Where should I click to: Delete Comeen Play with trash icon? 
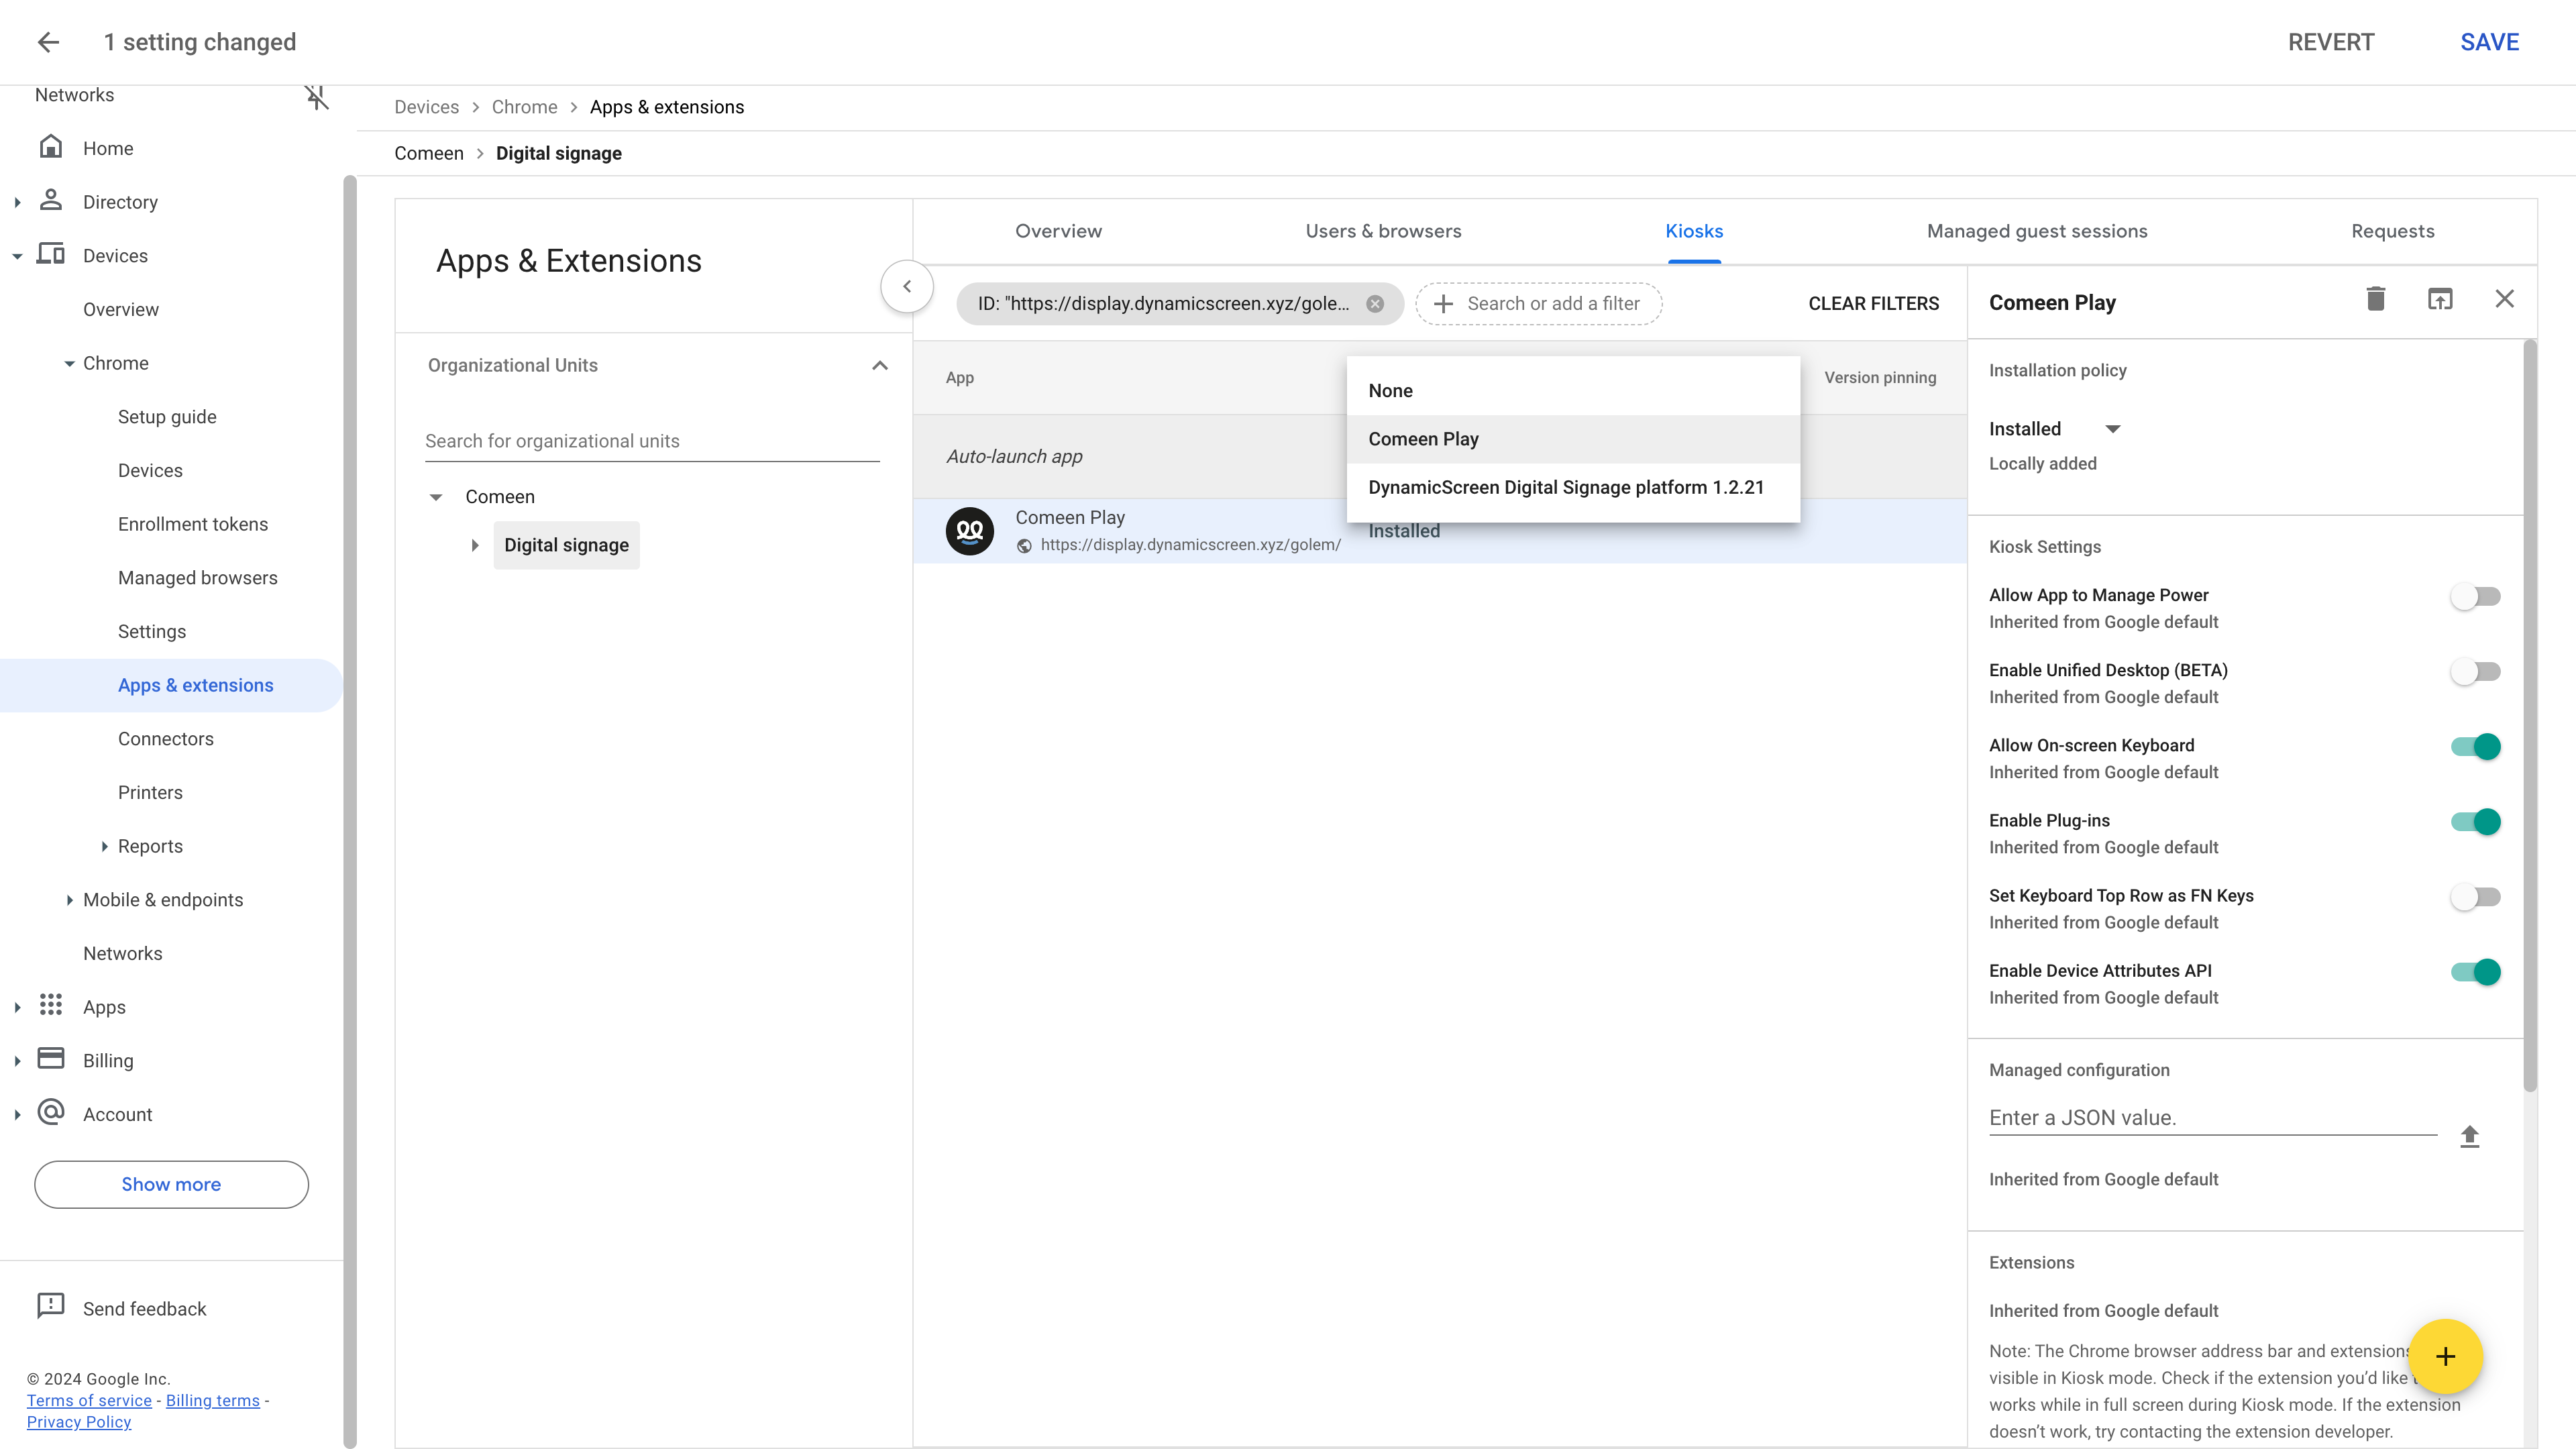pos(2376,299)
